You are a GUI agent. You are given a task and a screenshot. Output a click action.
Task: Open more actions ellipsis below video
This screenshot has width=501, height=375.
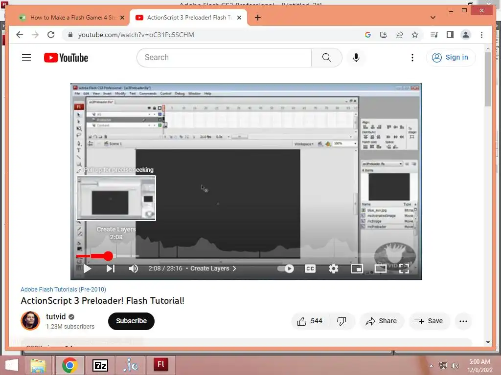click(x=463, y=321)
